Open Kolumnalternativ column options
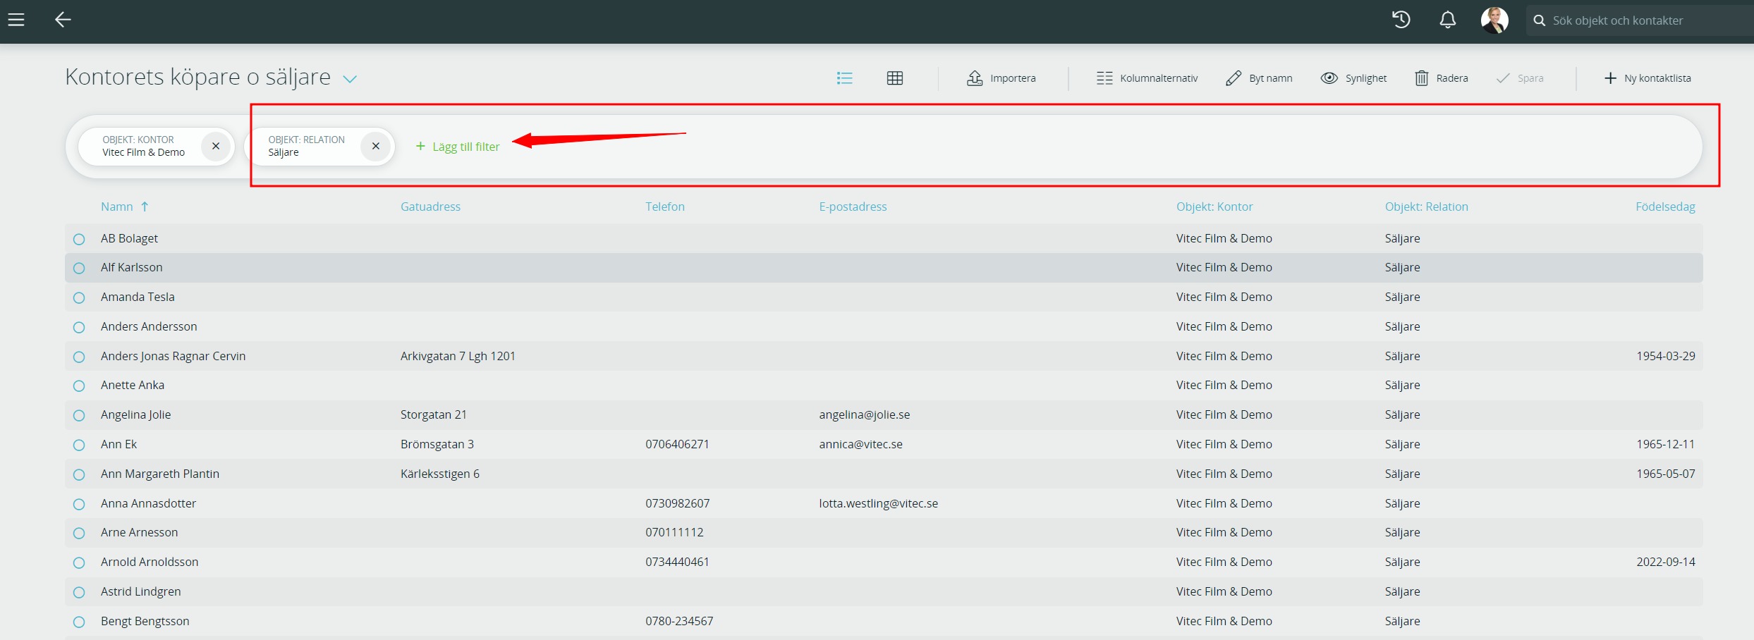This screenshot has width=1754, height=640. [x=1147, y=78]
